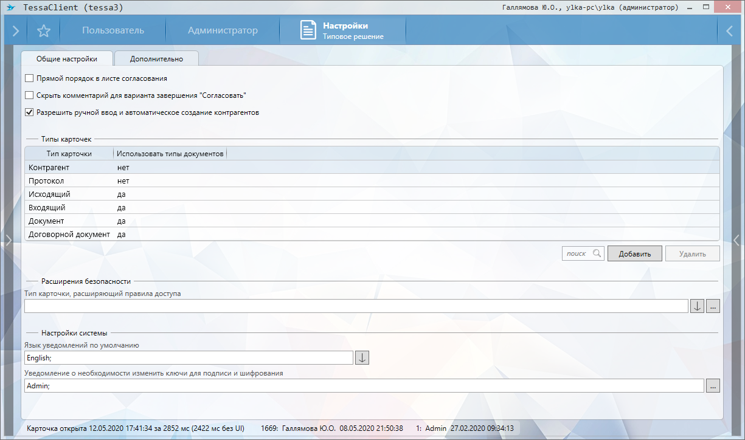Click ellipsis button for card type field
The image size is (745, 440).
[x=713, y=306]
